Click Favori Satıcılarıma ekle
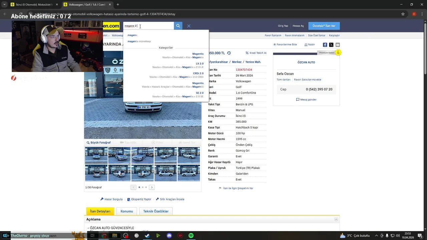The height and width of the screenshot is (240, 427). [308, 80]
